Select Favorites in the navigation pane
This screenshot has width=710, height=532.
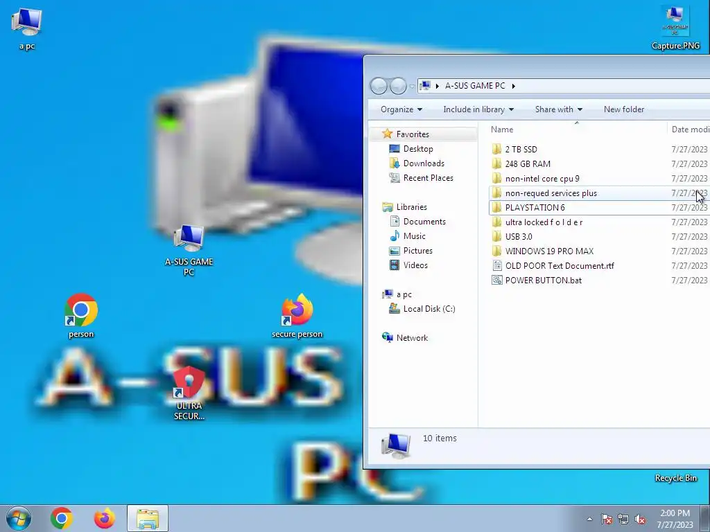point(412,134)
